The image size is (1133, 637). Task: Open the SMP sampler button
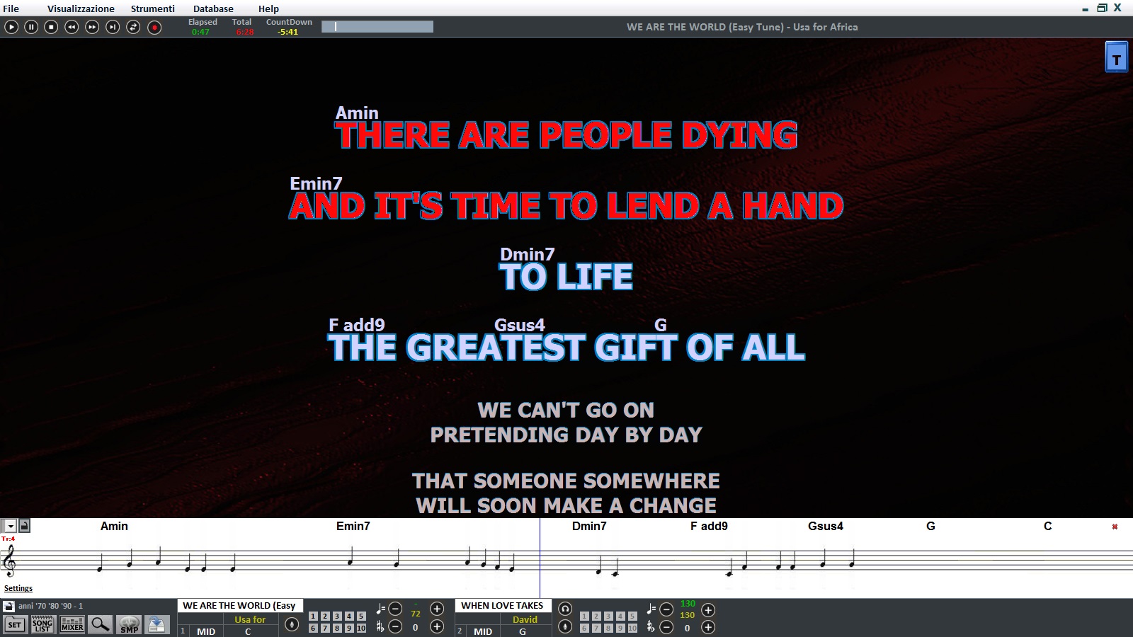(130, 624)
